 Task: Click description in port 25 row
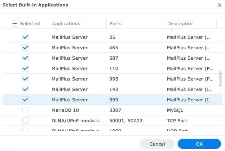pos(189,37)
